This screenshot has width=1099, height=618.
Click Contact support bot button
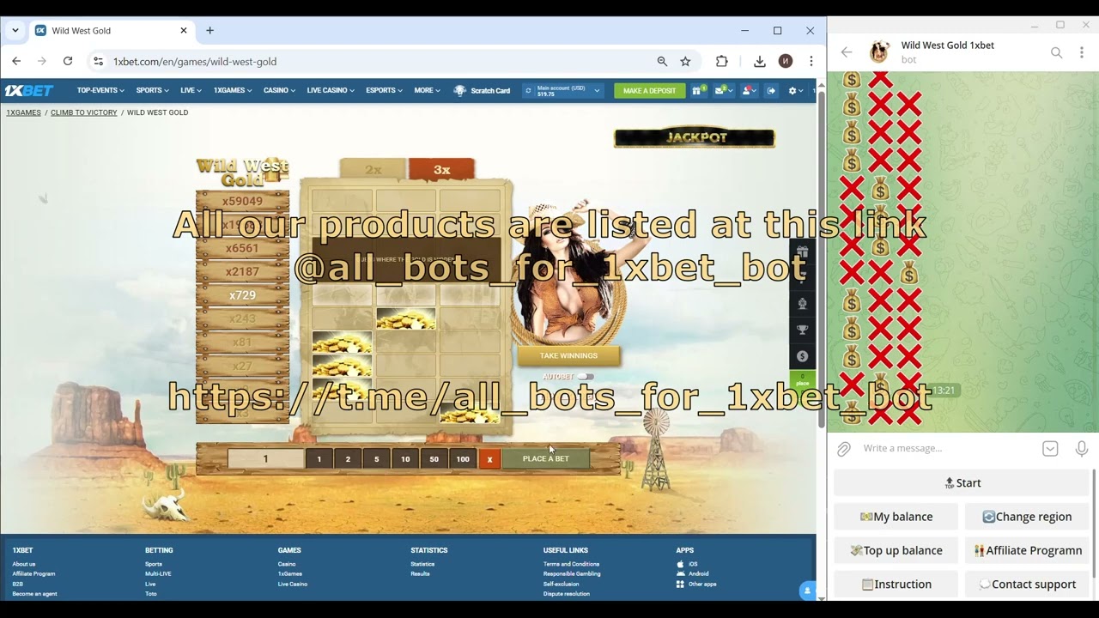[x=1027, y=585]
